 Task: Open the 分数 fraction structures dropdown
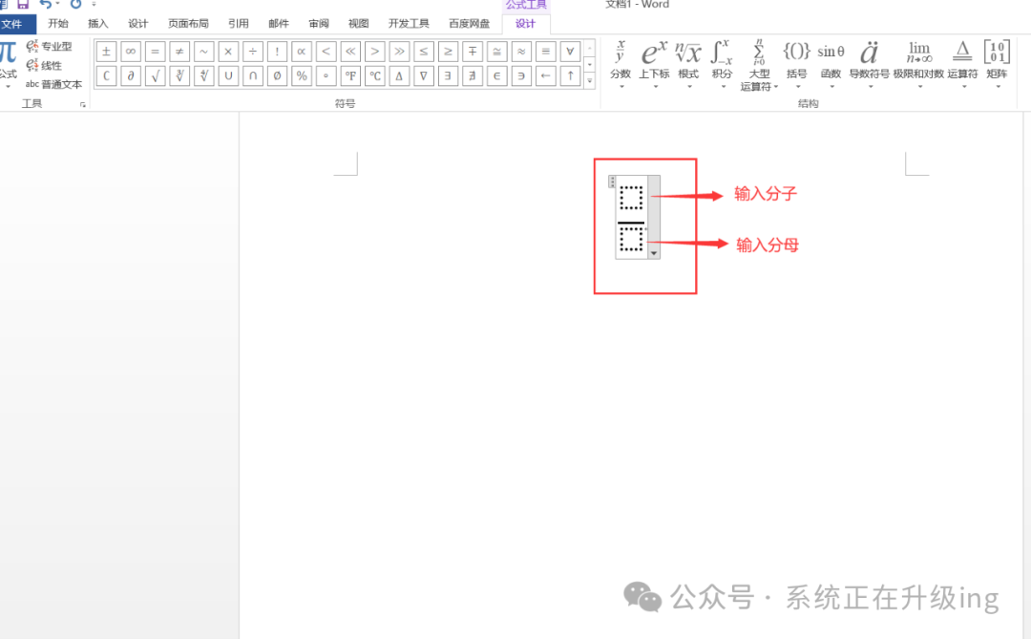point(621,64)
